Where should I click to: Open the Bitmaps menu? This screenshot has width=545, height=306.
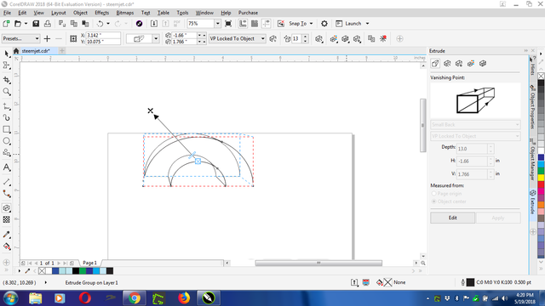coord(125,13)
